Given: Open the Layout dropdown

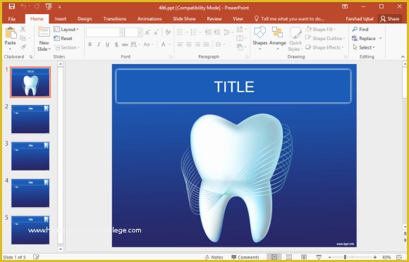Looking at the screenshot, I should (x=66, y=29).
